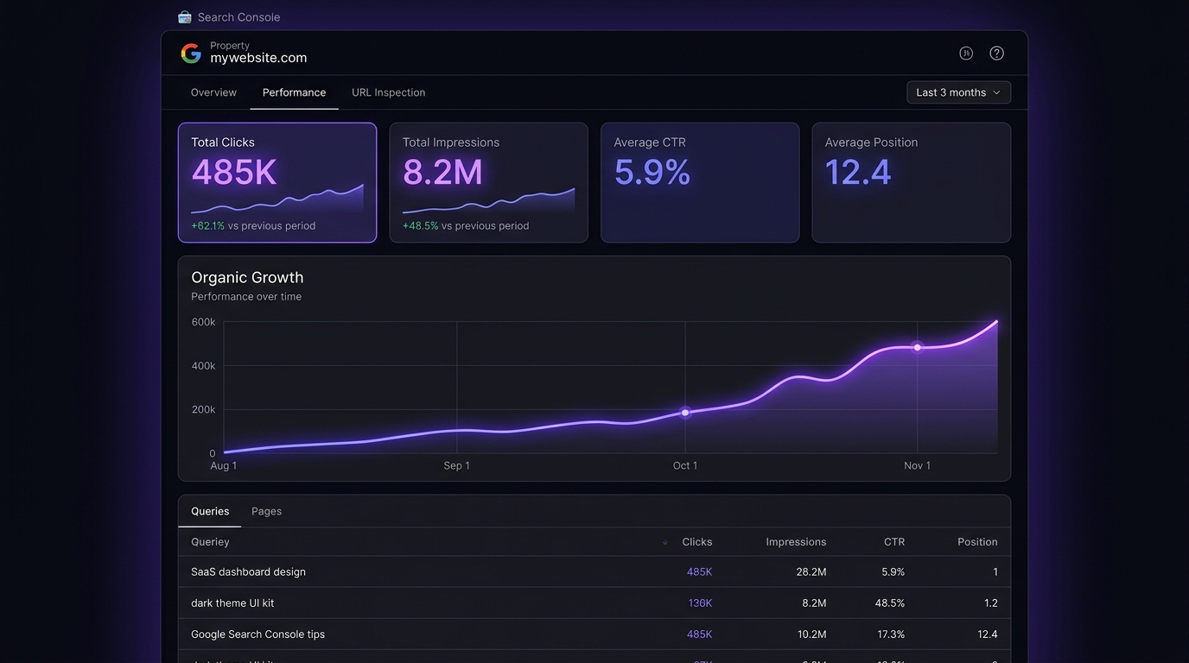Image resolution: width=1189 pixels, height=663 pixels.
Task: Click the '+48.5% vs previous period' text
Action: [466, 226]
